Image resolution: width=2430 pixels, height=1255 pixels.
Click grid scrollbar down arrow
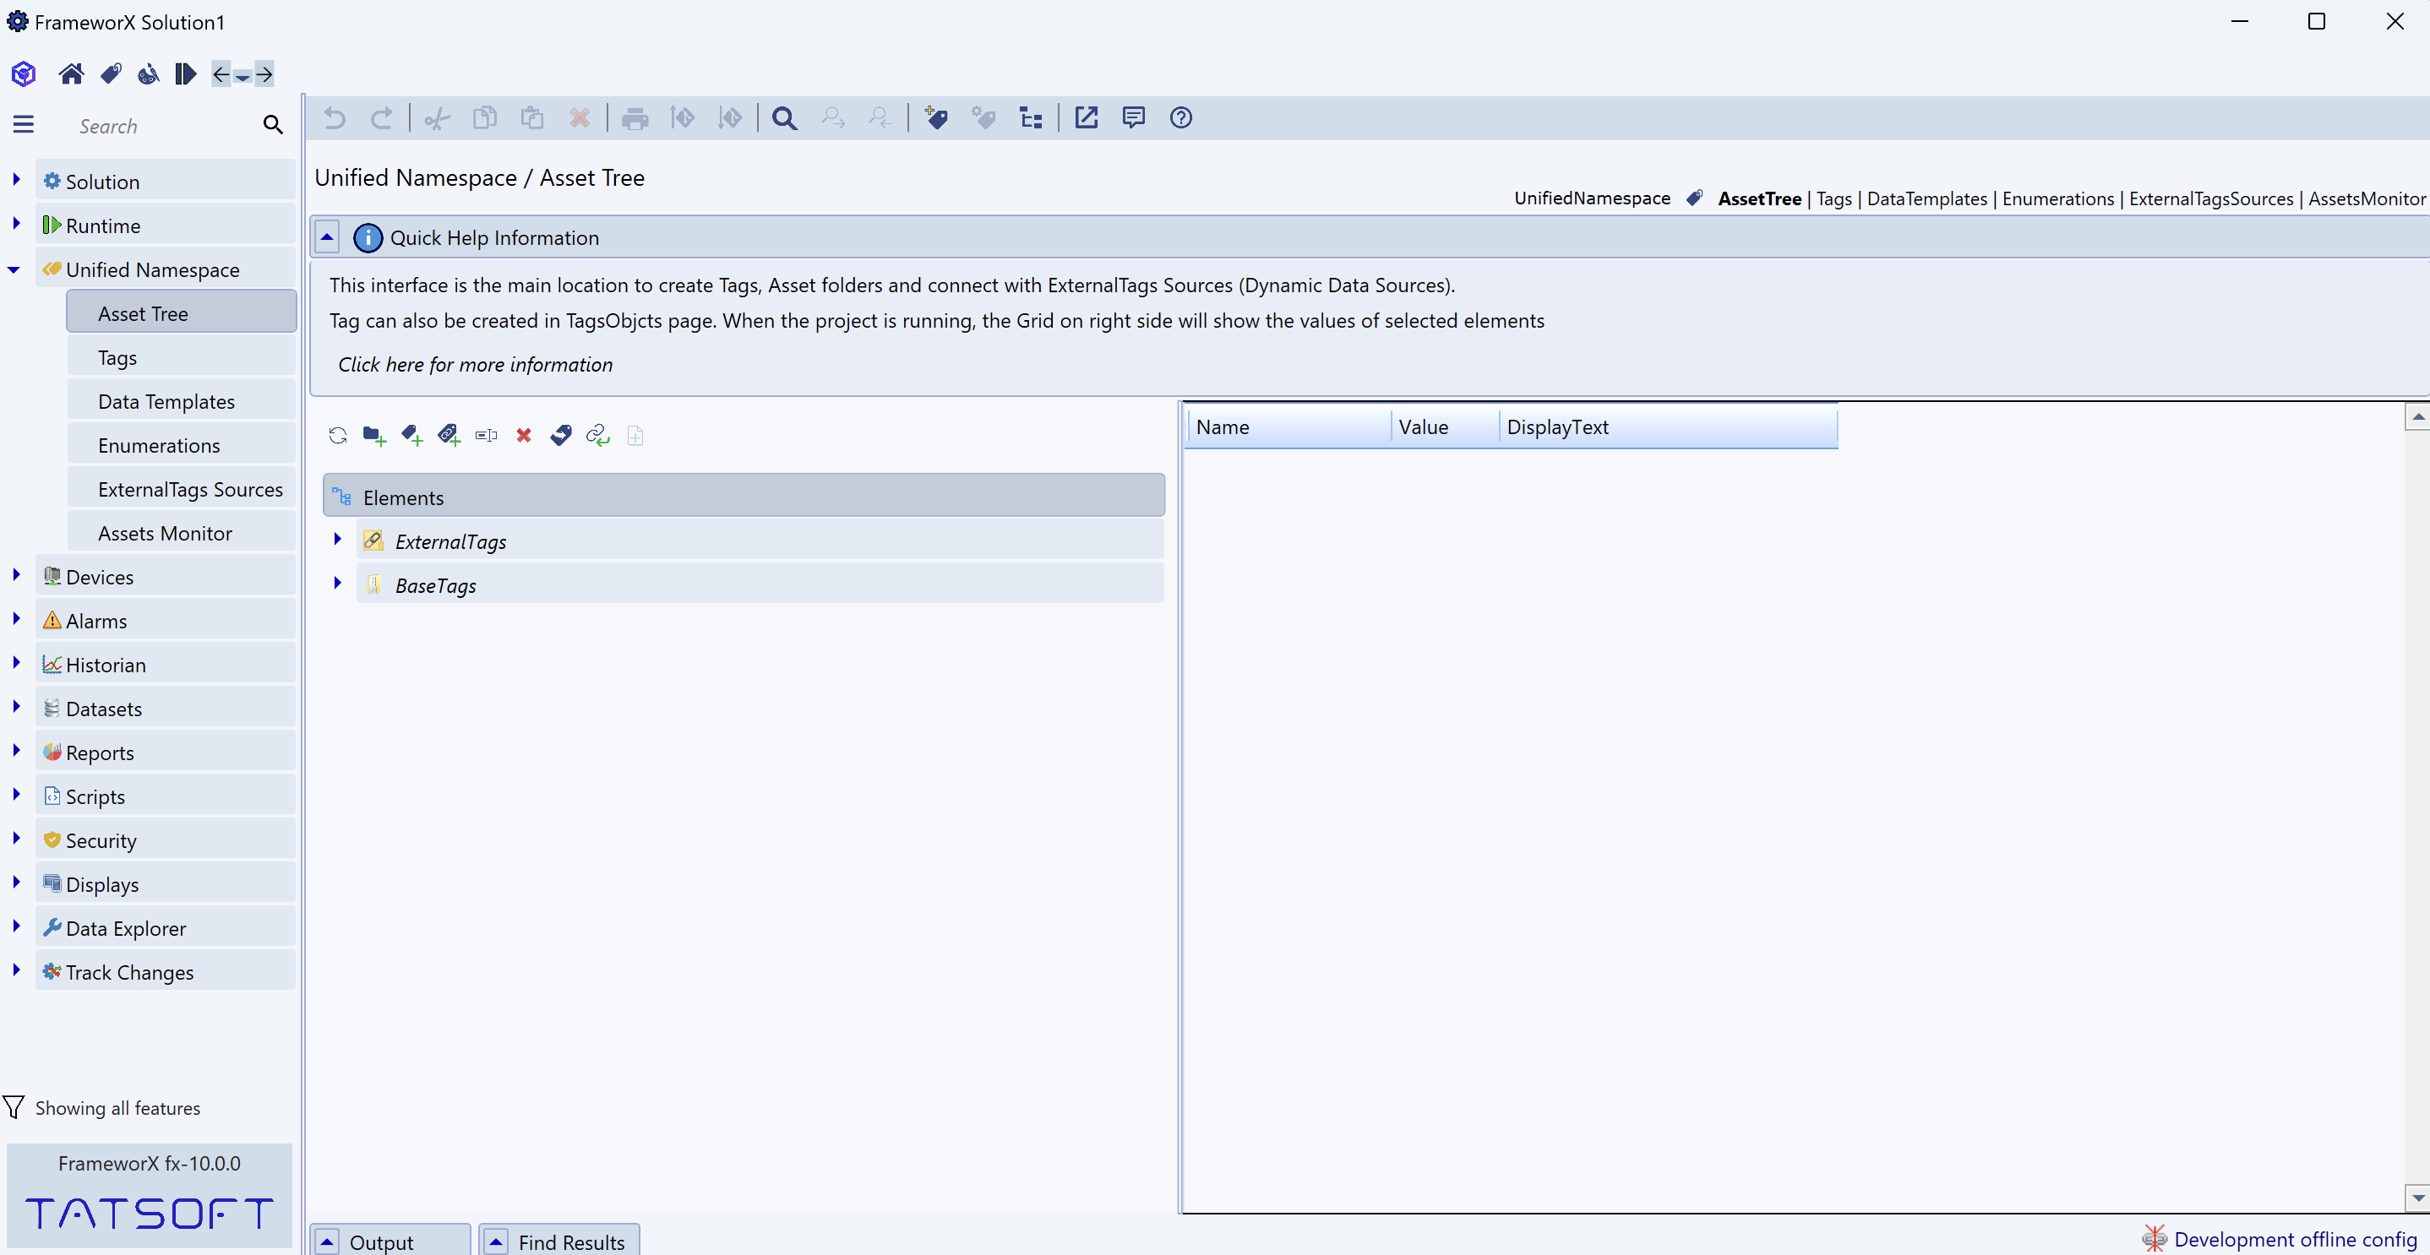click(2417, 1198)
